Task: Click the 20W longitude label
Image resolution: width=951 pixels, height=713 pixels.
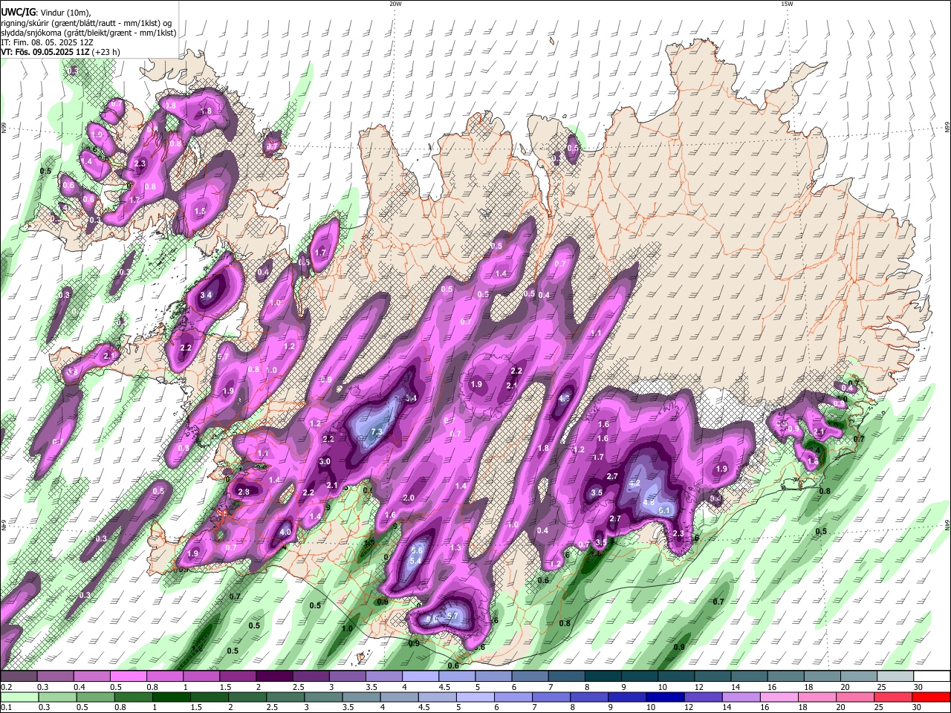Action: 395,4
